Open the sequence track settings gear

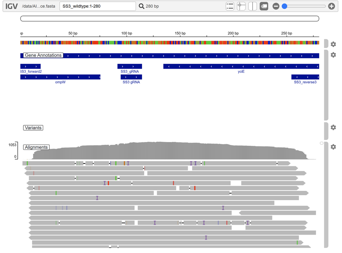(x=333, y=44)
